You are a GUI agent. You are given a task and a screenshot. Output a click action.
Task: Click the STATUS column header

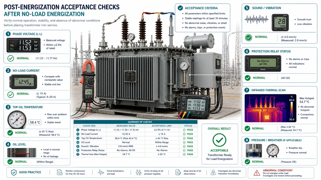click(188, 126)
